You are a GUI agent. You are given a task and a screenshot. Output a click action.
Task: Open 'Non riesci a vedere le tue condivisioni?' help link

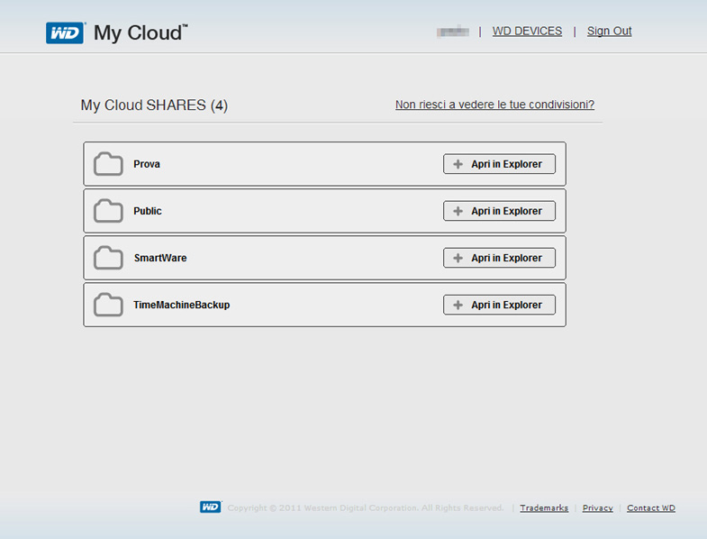coord(494,105)
